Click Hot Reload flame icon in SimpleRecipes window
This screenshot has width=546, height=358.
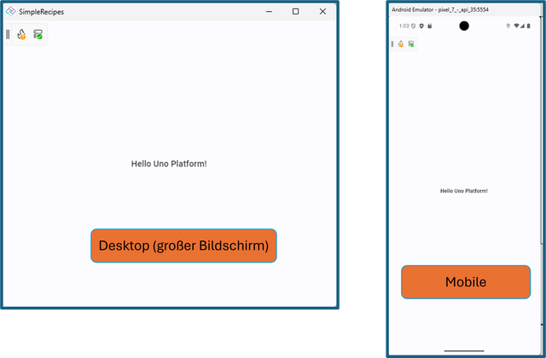click(x=21, y=34)
